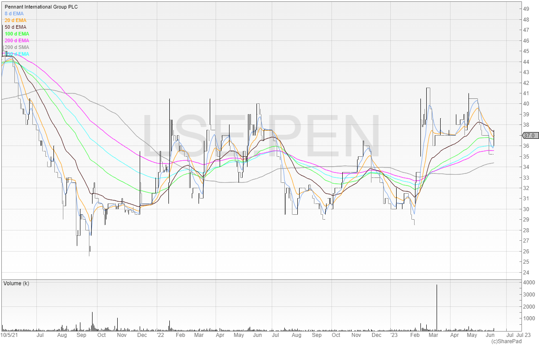Click the 34 price axis label
This screenshot has height=345, width=539.
coord(526,167)
